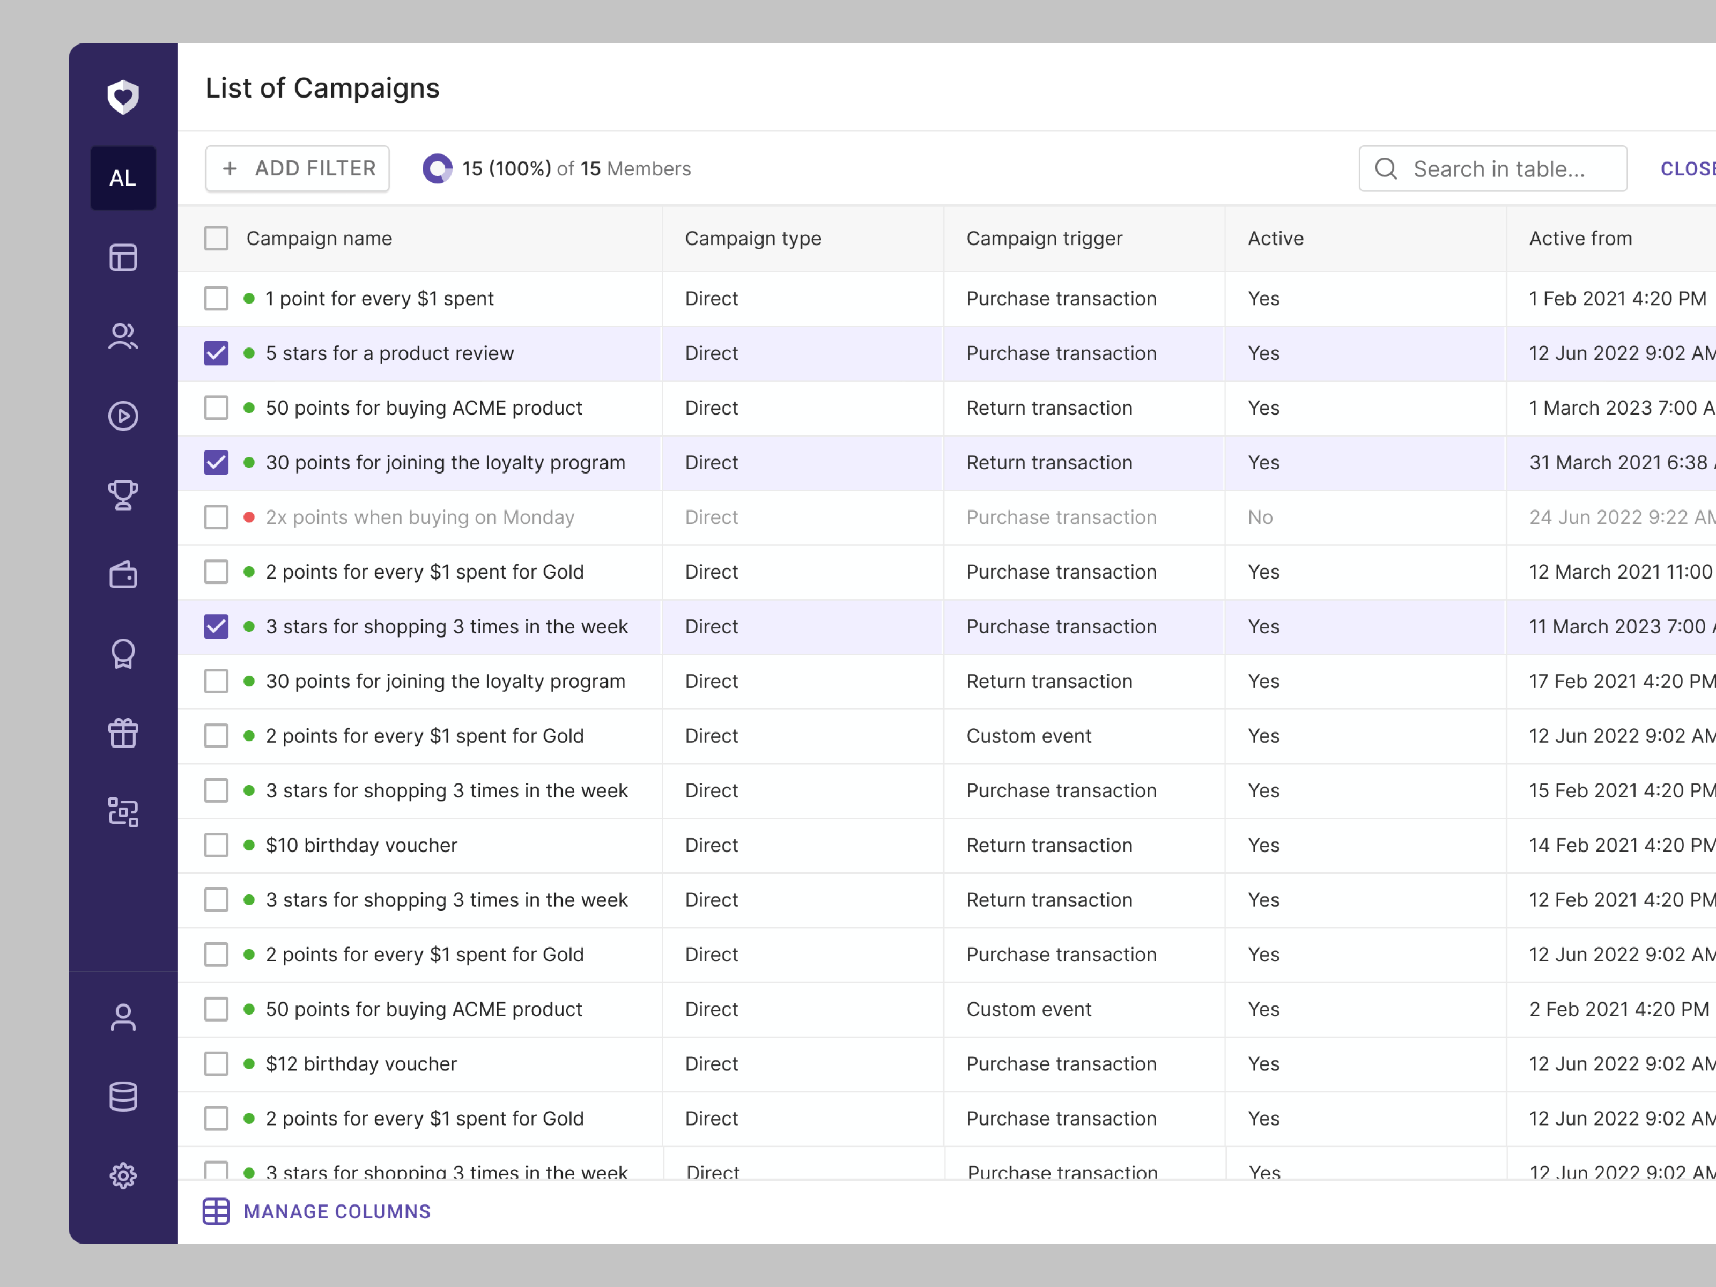Screen dimensions: 1716x1287
Task: Click the shield heart logo icon
Action: 123,97
